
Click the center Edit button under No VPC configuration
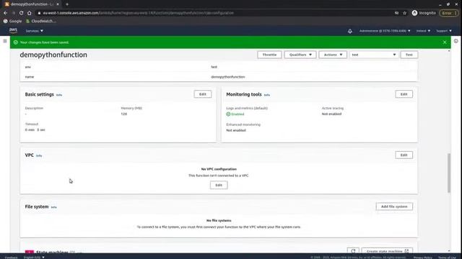pos(219,185)
